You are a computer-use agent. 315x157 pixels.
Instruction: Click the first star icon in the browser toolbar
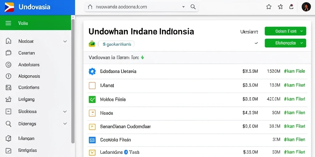point(269,7)
